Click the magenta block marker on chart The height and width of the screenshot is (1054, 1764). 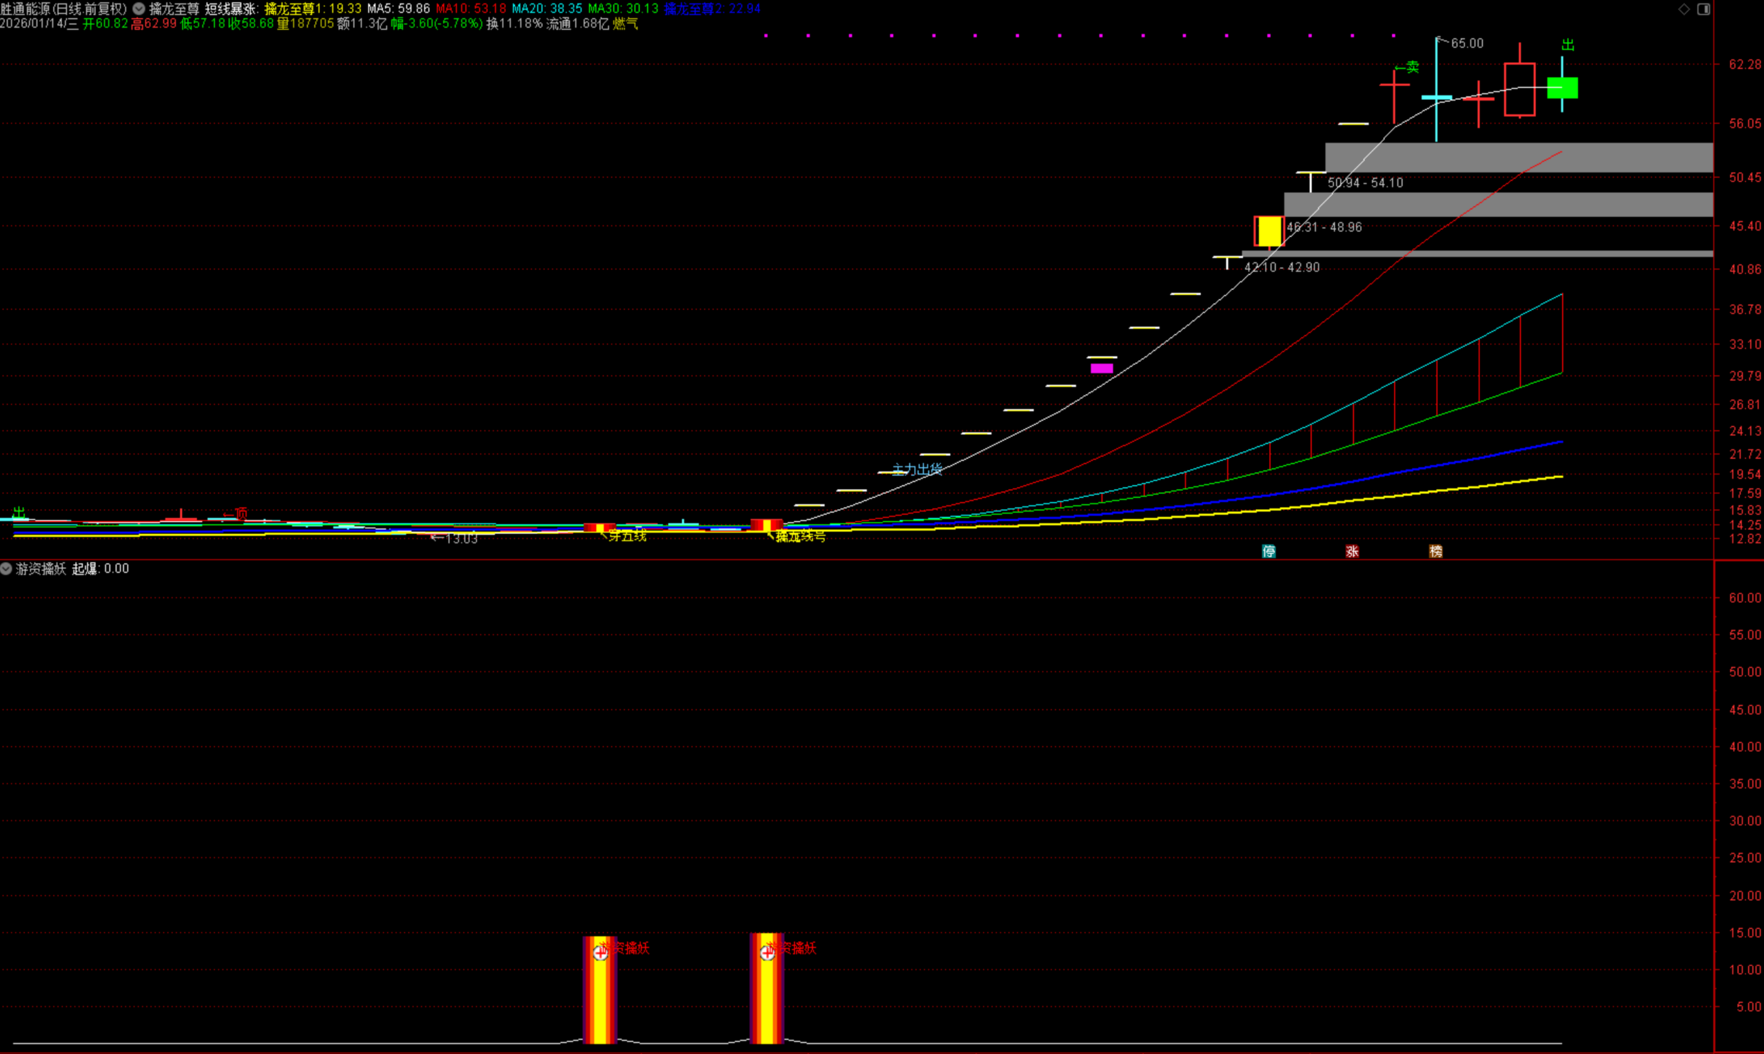[x=1102, y=368]
